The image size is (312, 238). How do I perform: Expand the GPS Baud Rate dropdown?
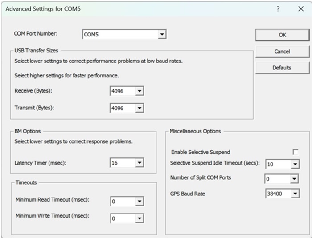point(295,194)
